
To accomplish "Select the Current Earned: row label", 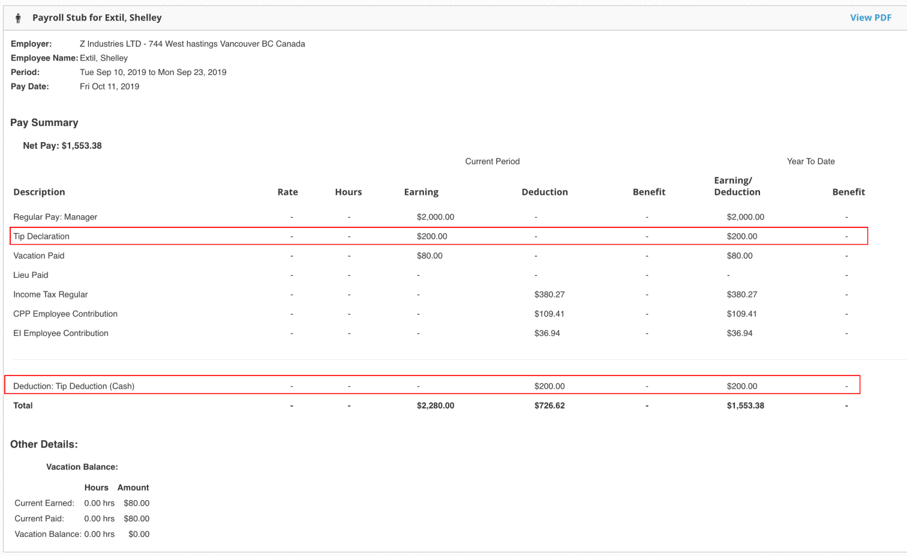I will click(44, 503).
